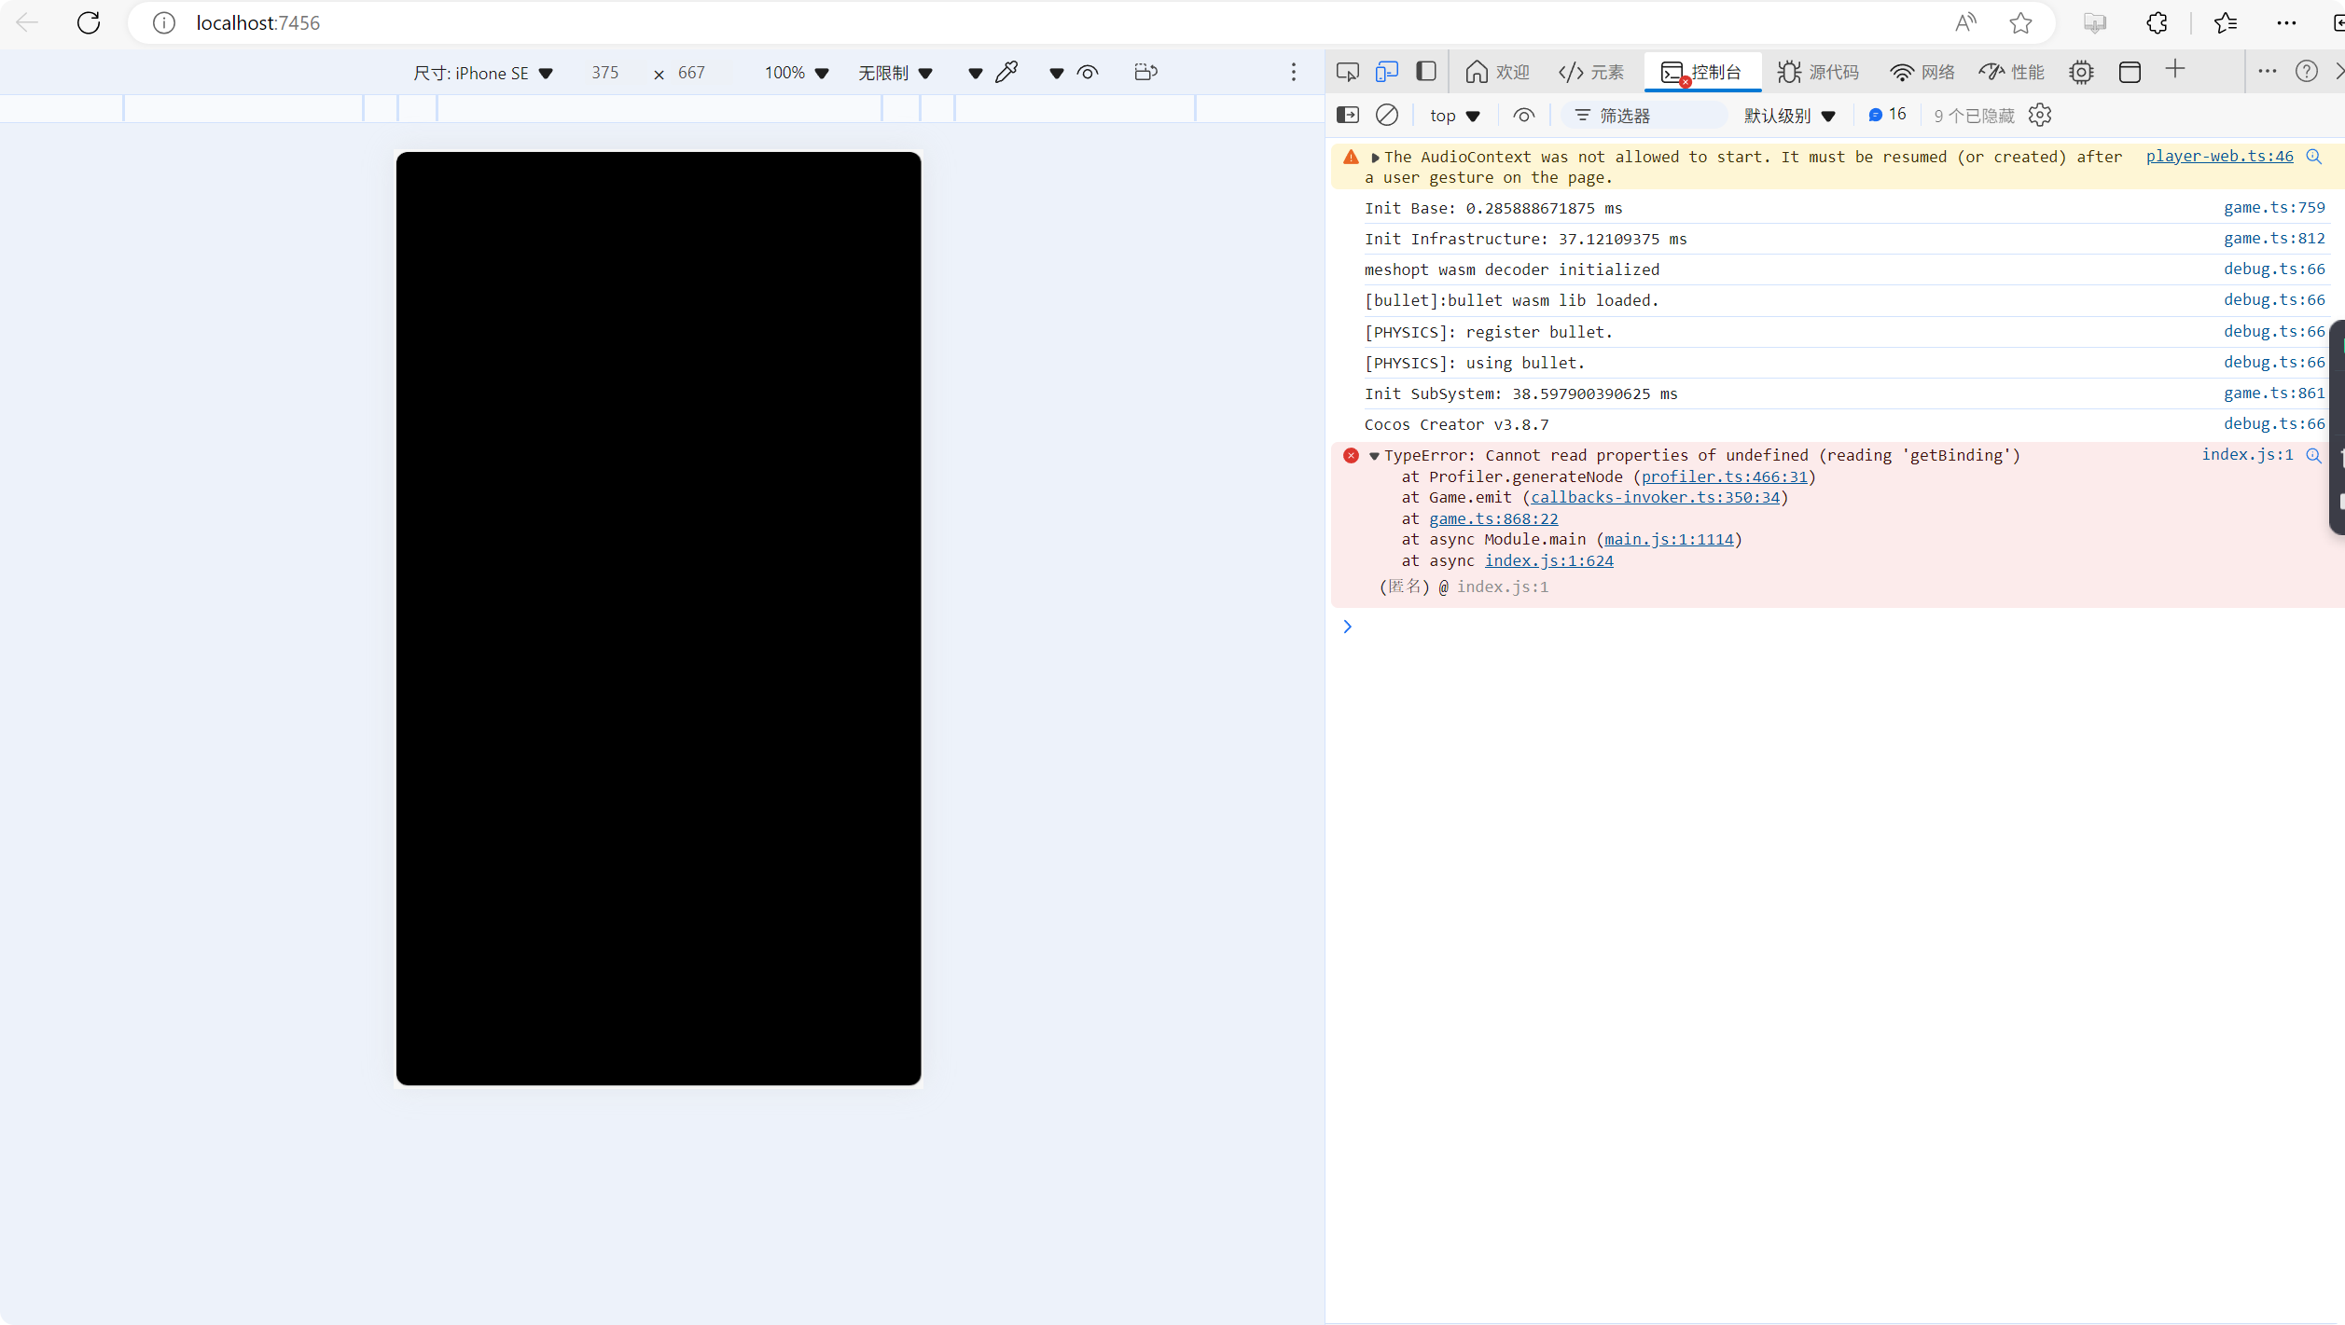Click the live expression eye icon

pyautogui.click(x=1523, y=115)
